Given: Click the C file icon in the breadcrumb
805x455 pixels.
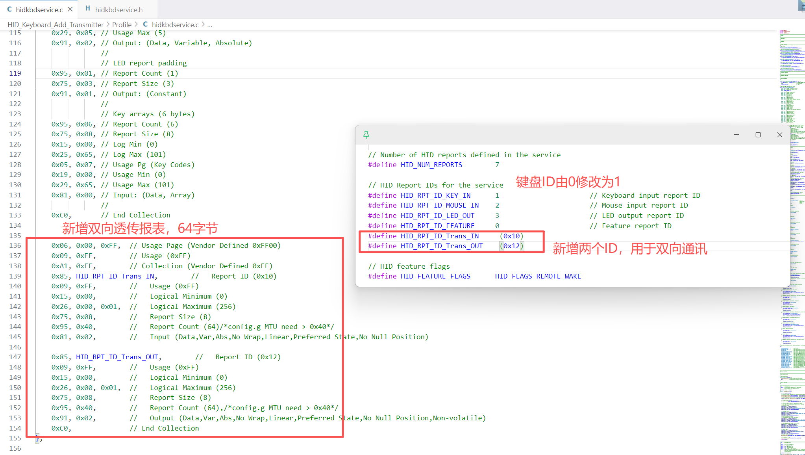Looking at the screenshot, I should [145, 24].
